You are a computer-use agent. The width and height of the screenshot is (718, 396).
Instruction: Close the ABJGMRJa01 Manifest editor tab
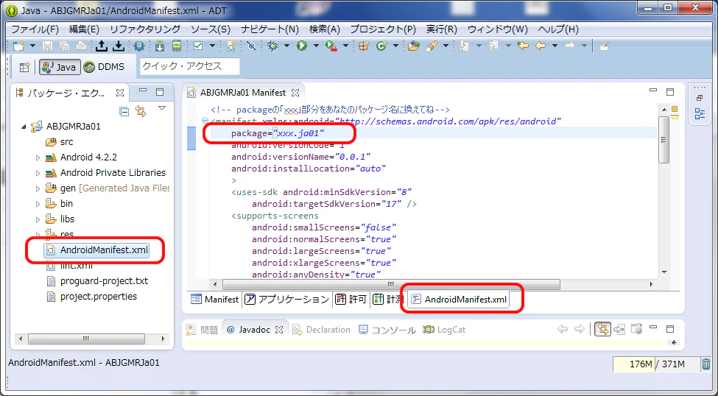[295, 93]
